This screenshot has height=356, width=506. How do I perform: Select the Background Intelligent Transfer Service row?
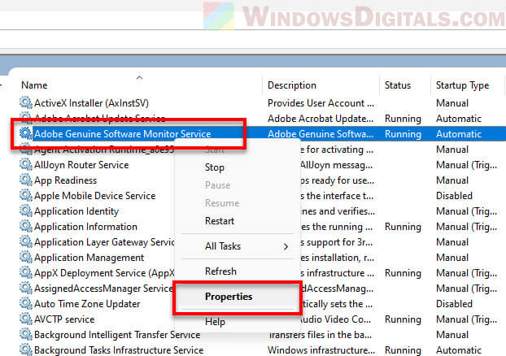tap(117, 335)
